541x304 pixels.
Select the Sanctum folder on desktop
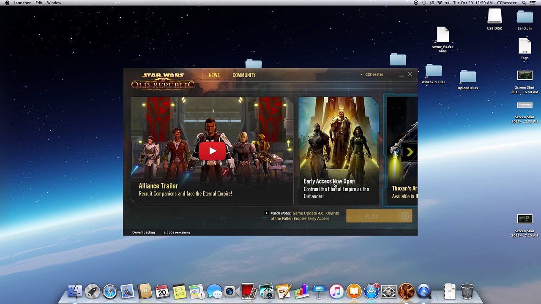point(525,19)
